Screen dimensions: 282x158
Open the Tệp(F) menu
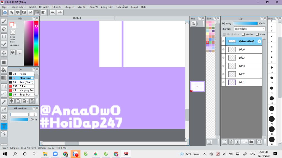tap(5, 7)
